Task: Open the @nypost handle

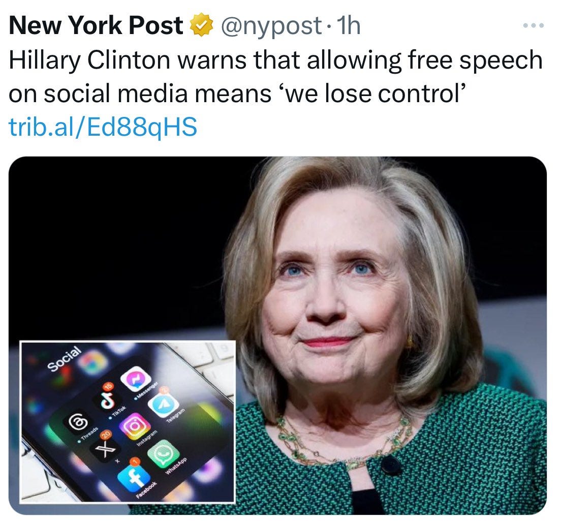Action: coord(271,26)
